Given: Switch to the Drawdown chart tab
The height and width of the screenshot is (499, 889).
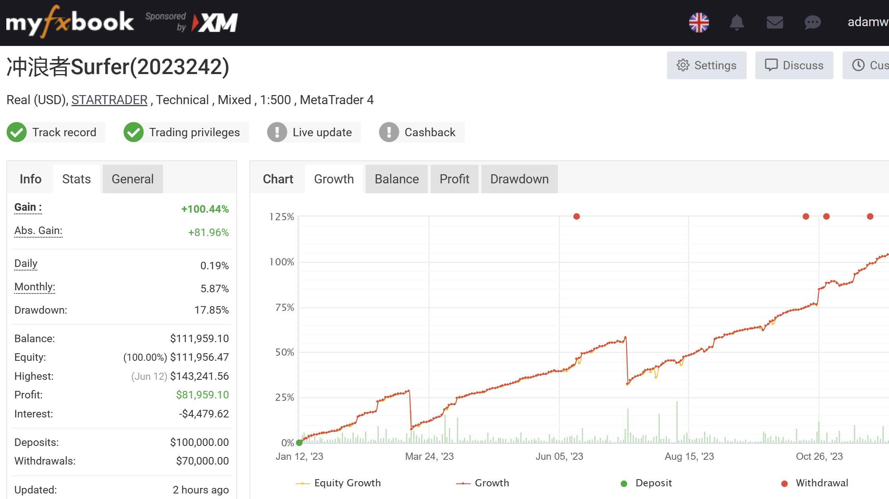Looking at the screenshot, I should tap(519, 179).
